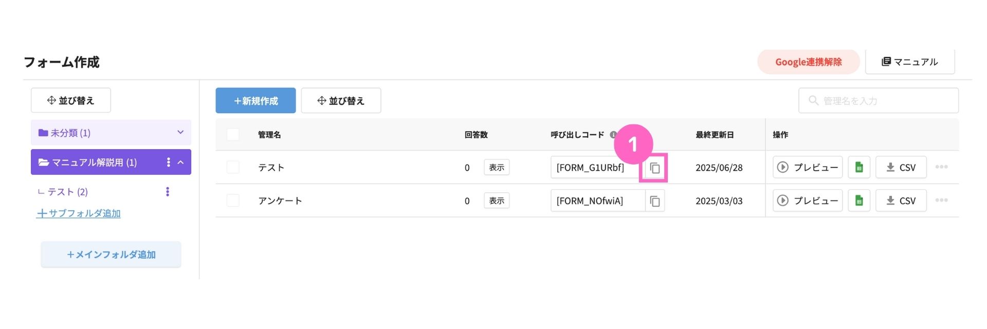Click the サブフォルダ追加 link

[78, 213]
